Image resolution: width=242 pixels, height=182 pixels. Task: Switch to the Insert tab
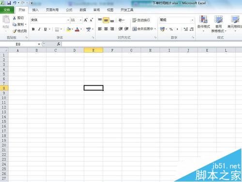pos(35,10)
